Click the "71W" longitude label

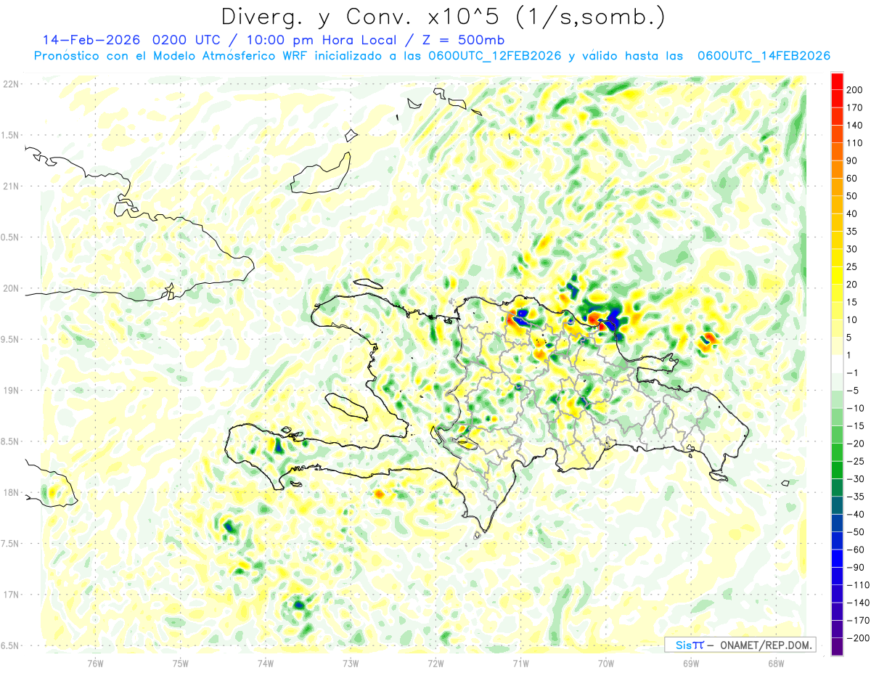click(520, 663)
